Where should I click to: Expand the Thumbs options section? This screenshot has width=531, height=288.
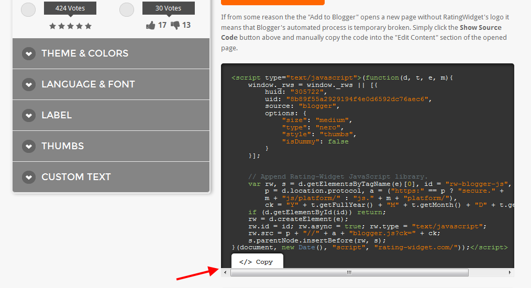[111, 146]
